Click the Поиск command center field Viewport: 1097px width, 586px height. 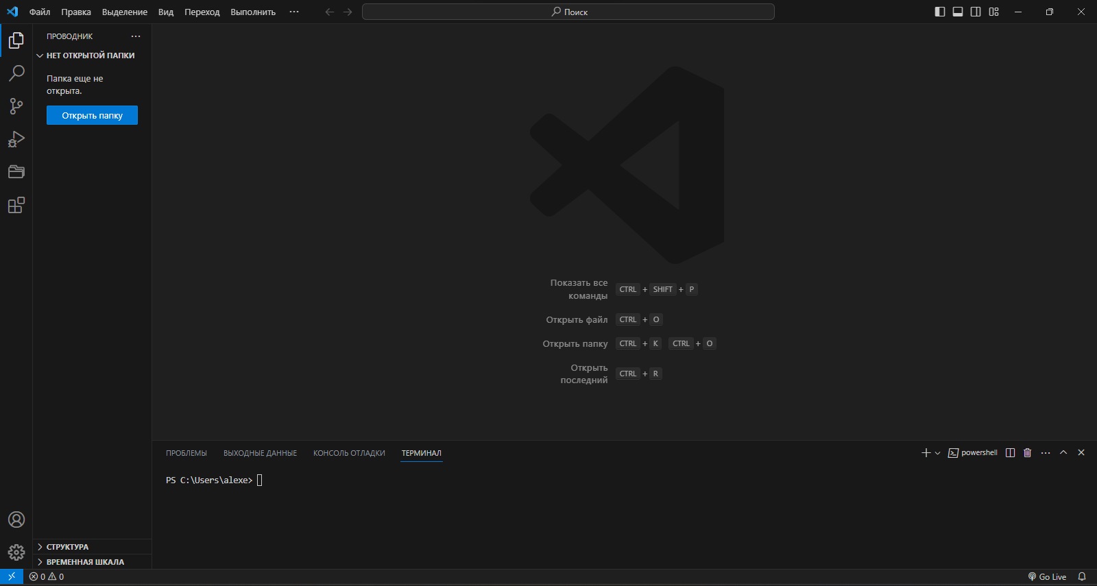(x=568, y=12)
